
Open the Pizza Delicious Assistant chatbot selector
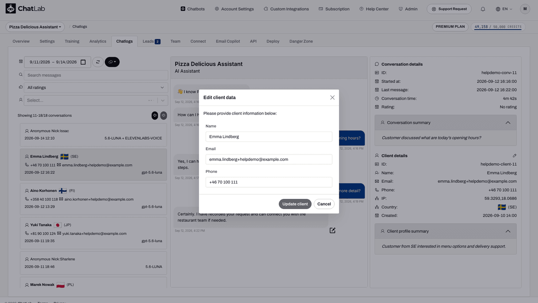coord(35,27)
